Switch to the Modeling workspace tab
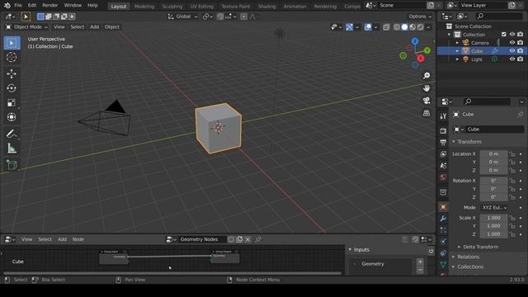The width and height of the screenshot is (528, 297). (144, 6)
